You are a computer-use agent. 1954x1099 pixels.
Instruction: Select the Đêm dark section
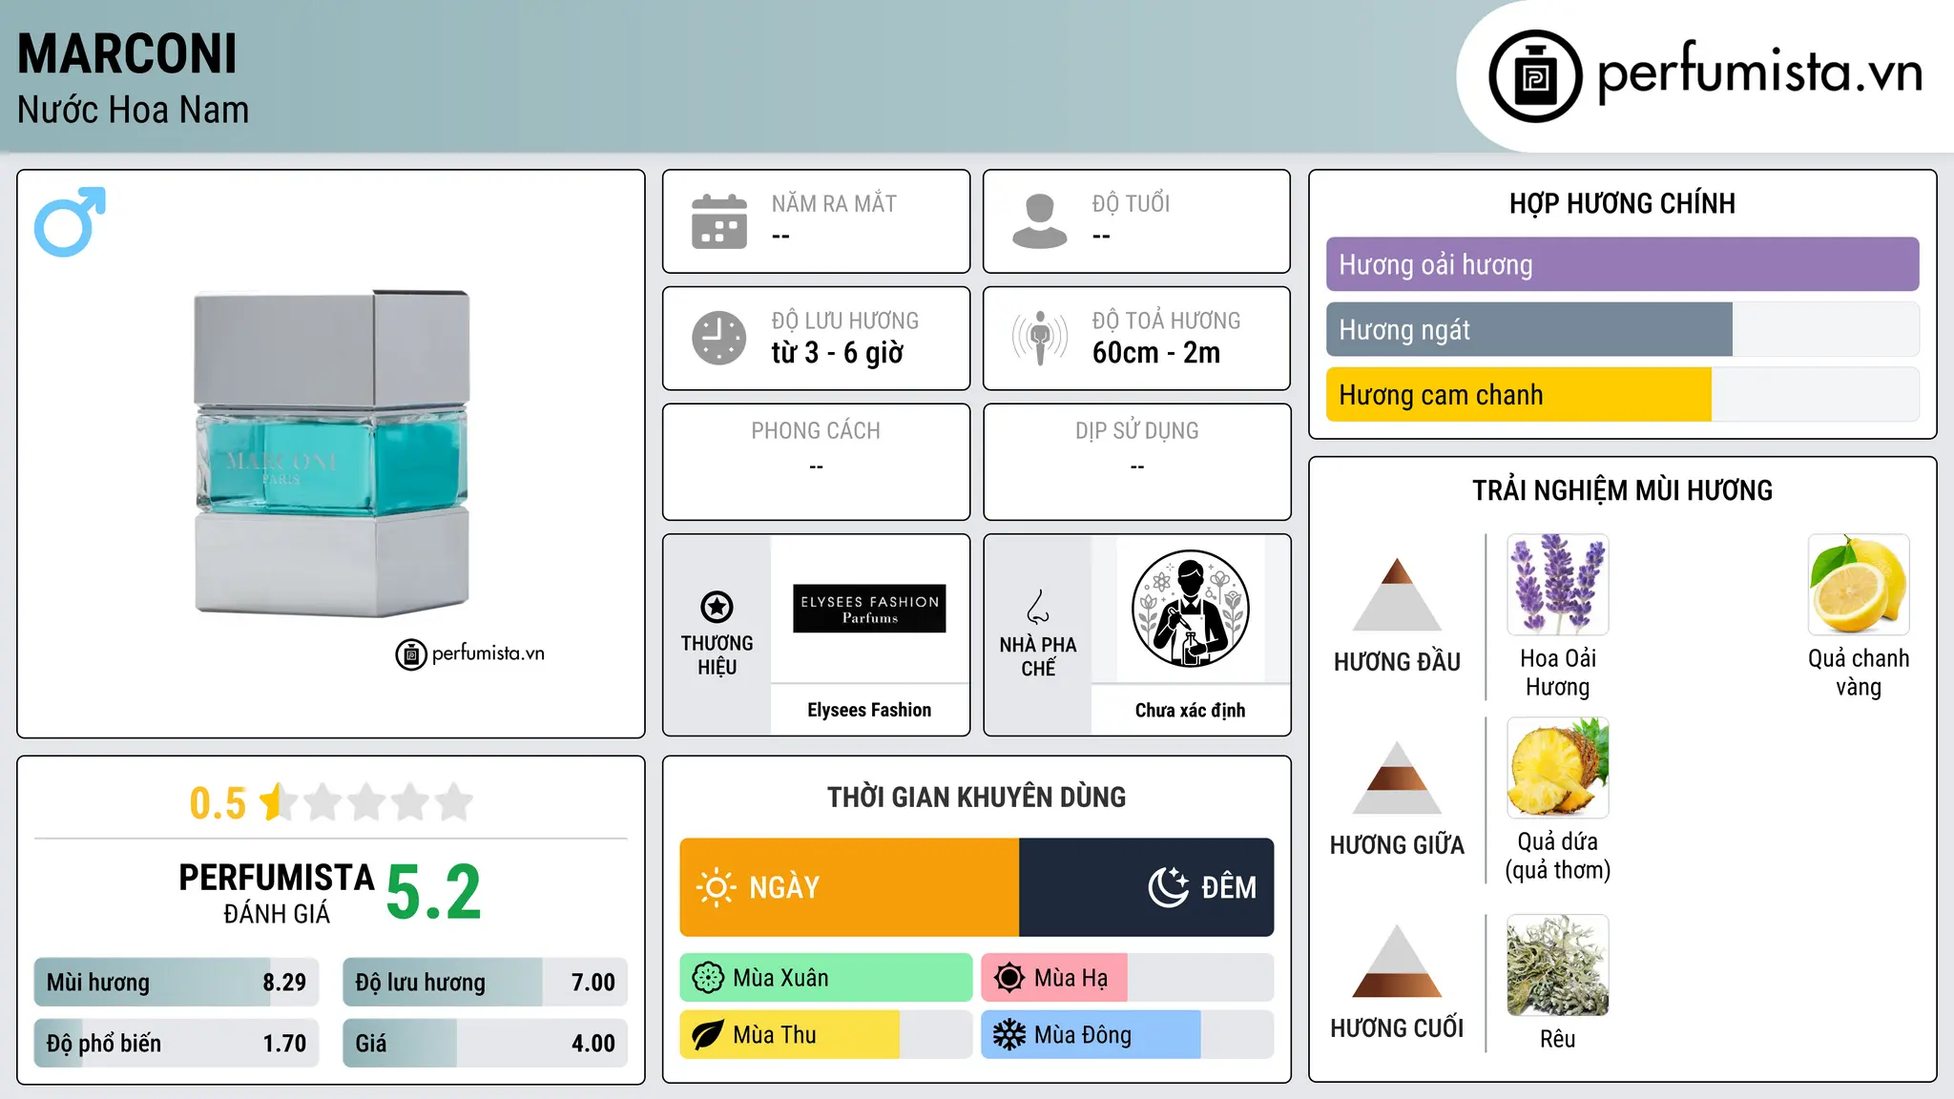tap(1147, 887)
